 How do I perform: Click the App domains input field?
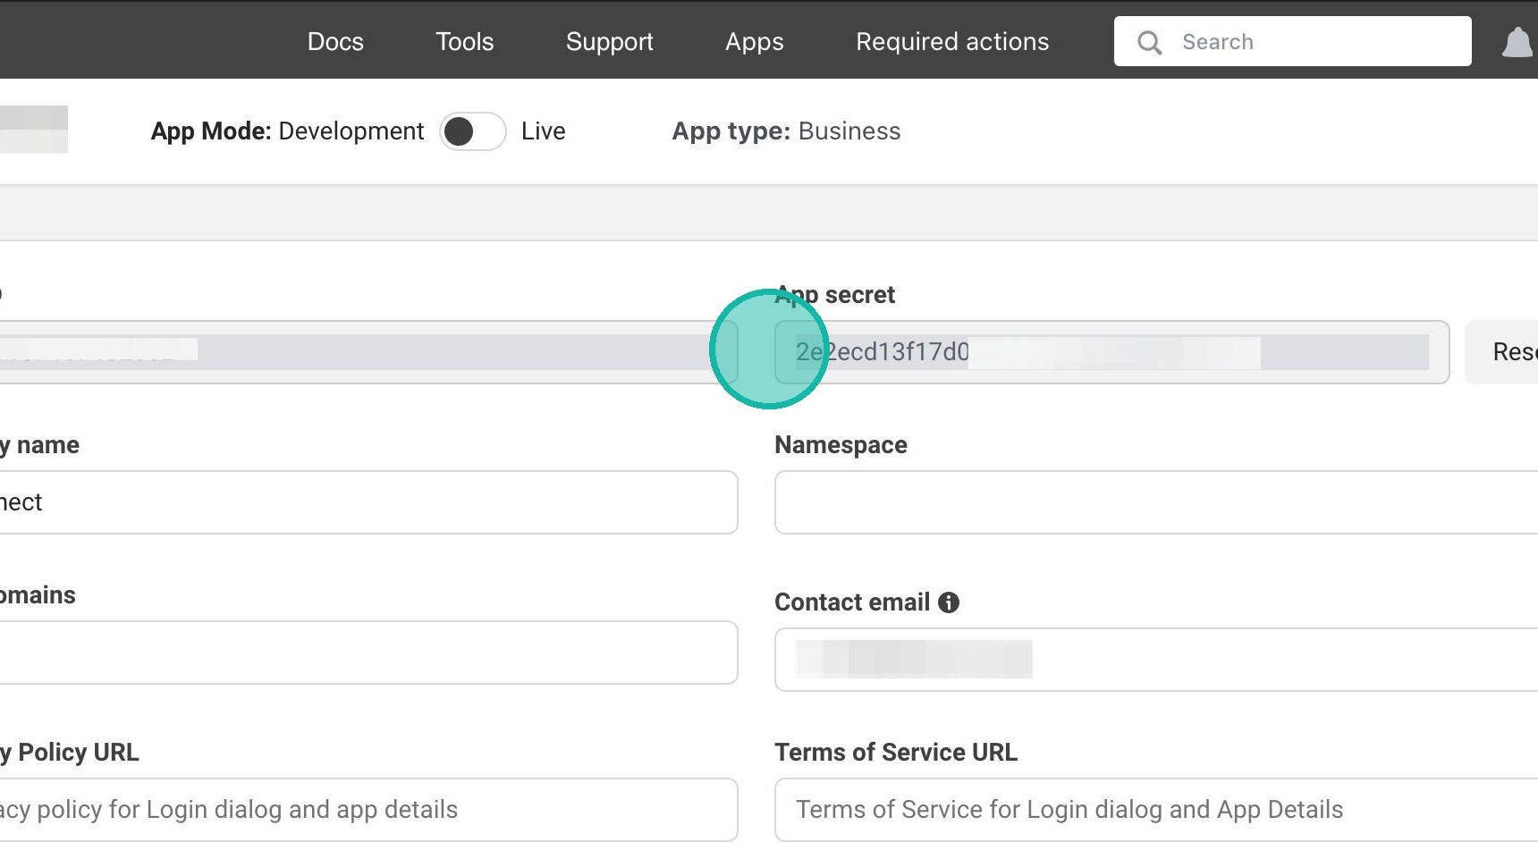coord(367,653)
